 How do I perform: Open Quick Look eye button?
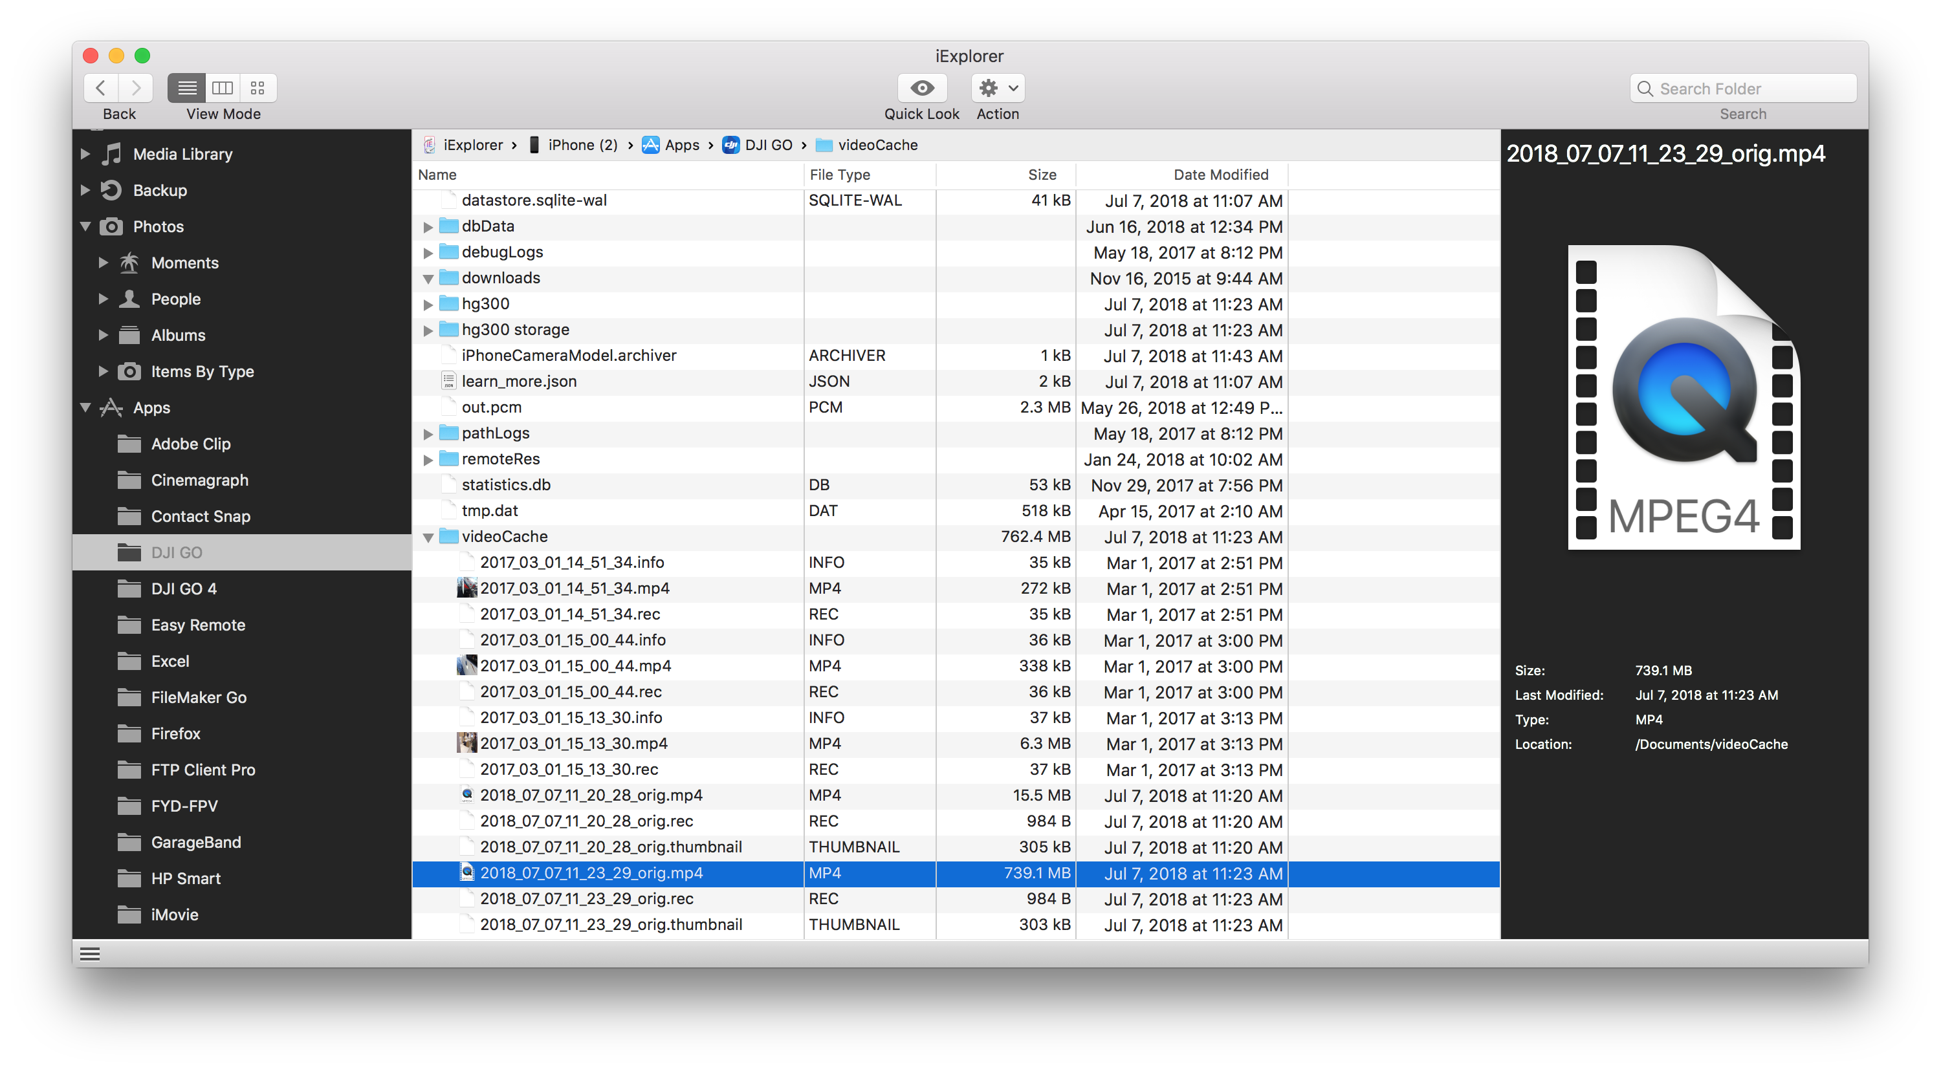(921, 88)
